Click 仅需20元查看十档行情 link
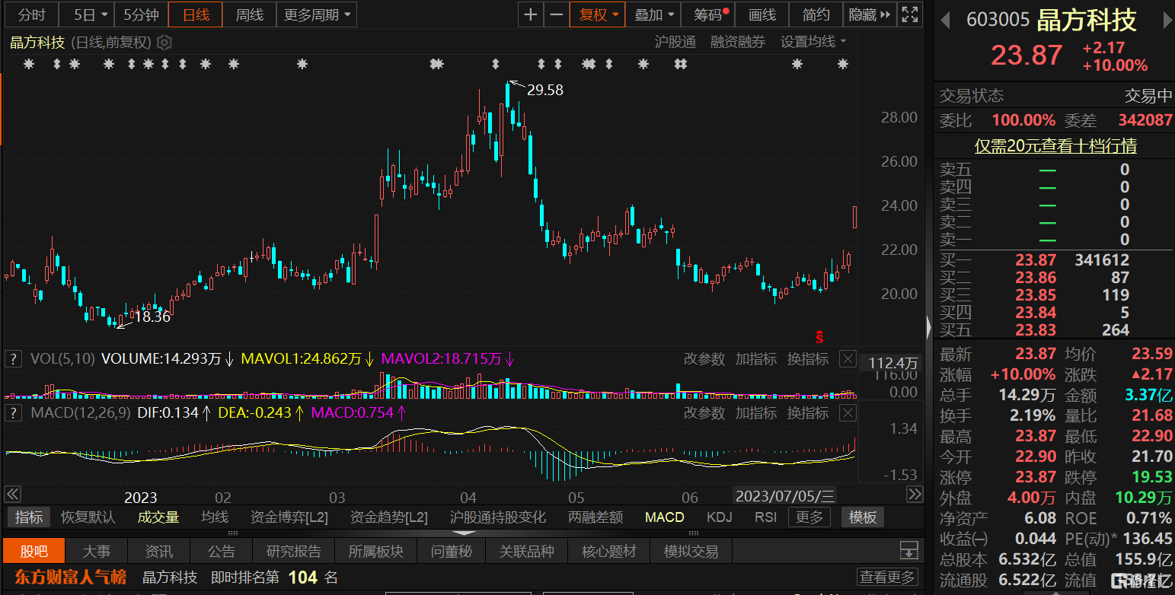1175x595 pixels. [x=1055, y=145]
